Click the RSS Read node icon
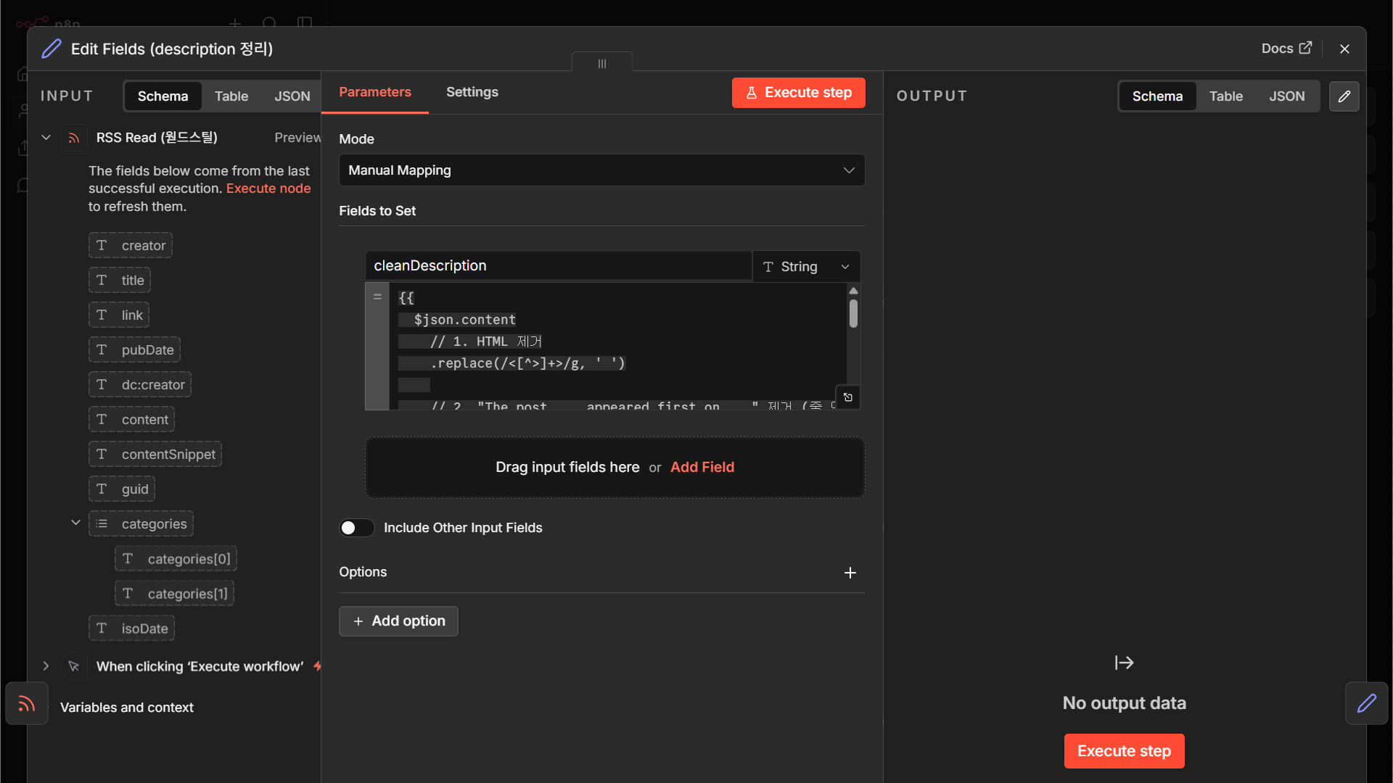Viewport: 1393px width, 783px height. [74, 138]
